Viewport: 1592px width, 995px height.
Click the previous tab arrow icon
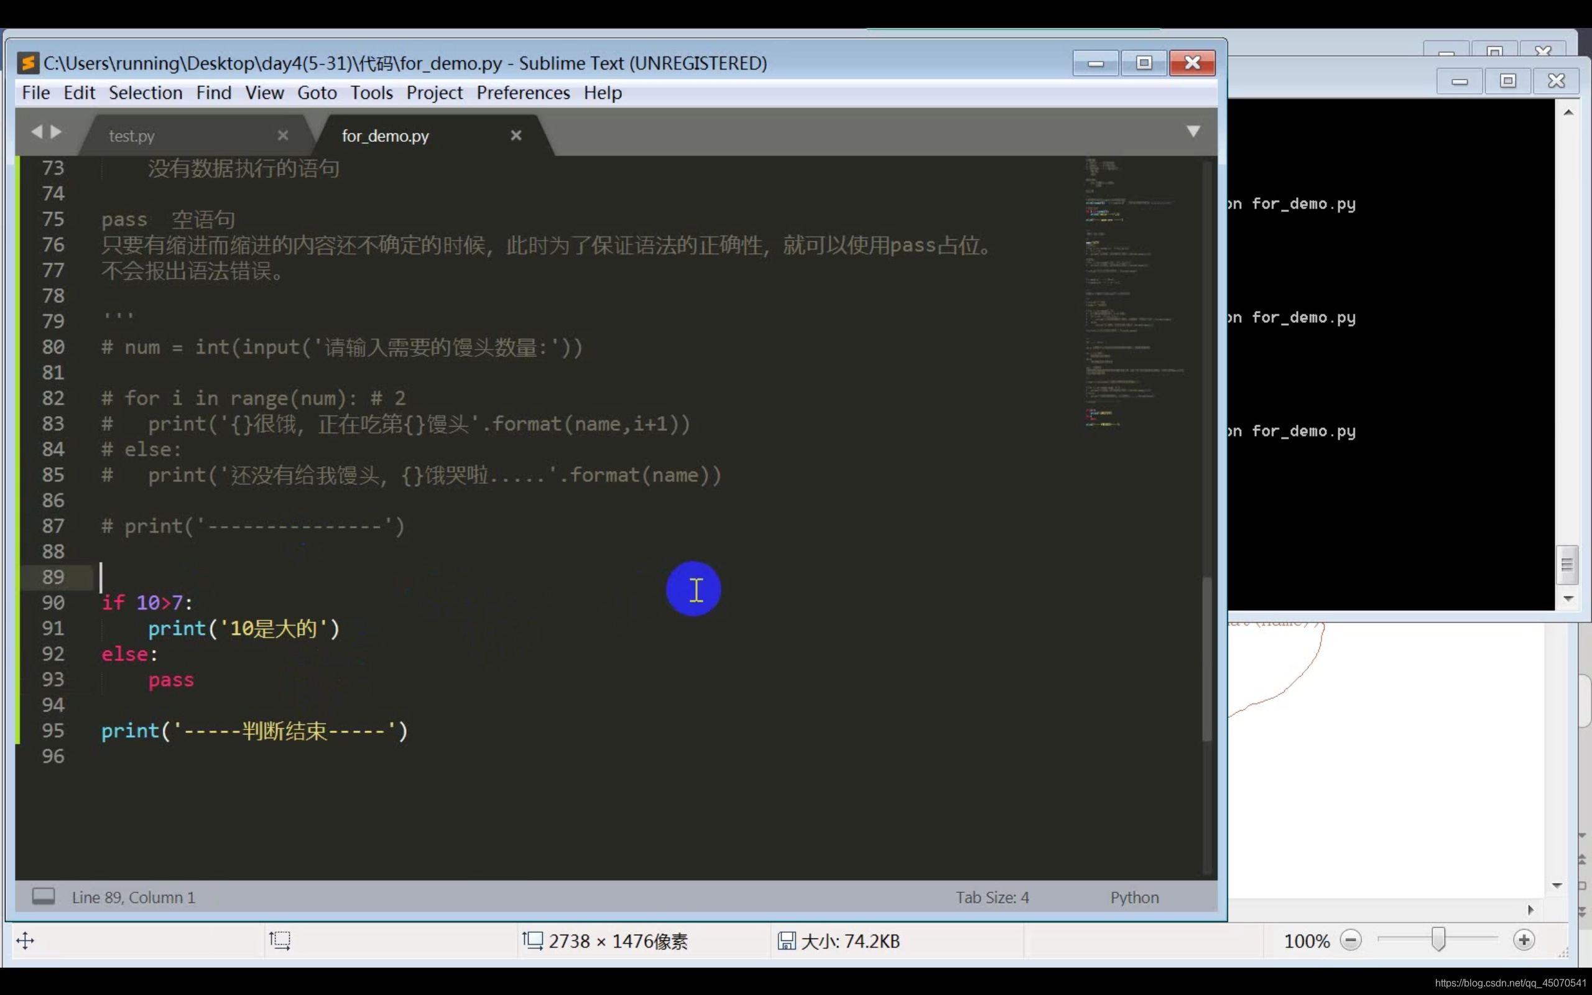coord(36,132)
